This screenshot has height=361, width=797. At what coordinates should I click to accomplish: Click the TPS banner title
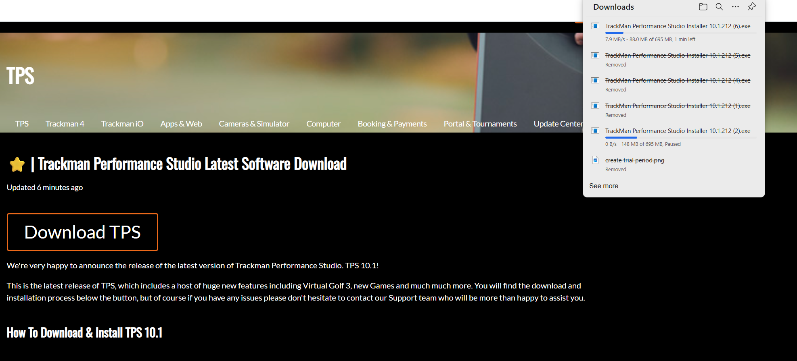tap(21, 76)
